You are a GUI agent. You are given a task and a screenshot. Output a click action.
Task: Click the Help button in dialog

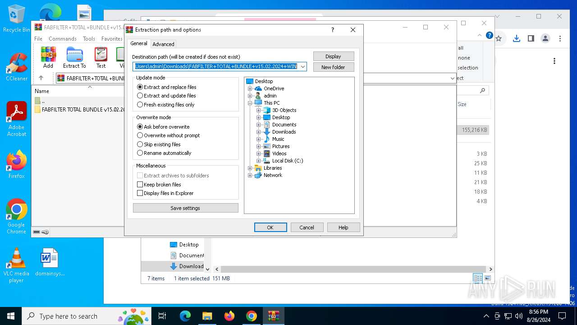[x=343, y=227]
